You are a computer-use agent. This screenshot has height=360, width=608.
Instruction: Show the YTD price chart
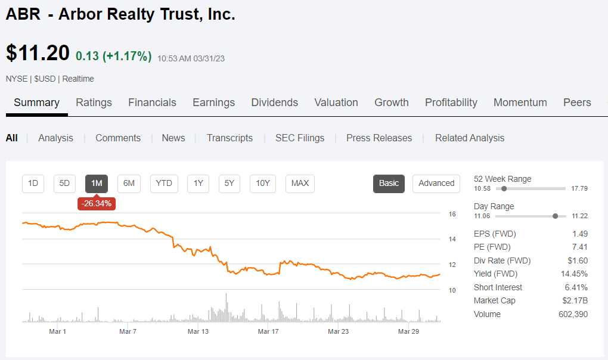163,184
